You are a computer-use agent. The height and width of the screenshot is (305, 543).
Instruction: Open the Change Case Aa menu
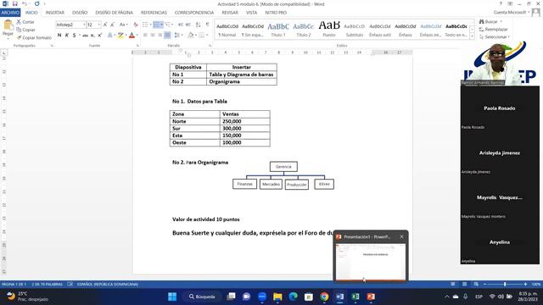(123, 25)
